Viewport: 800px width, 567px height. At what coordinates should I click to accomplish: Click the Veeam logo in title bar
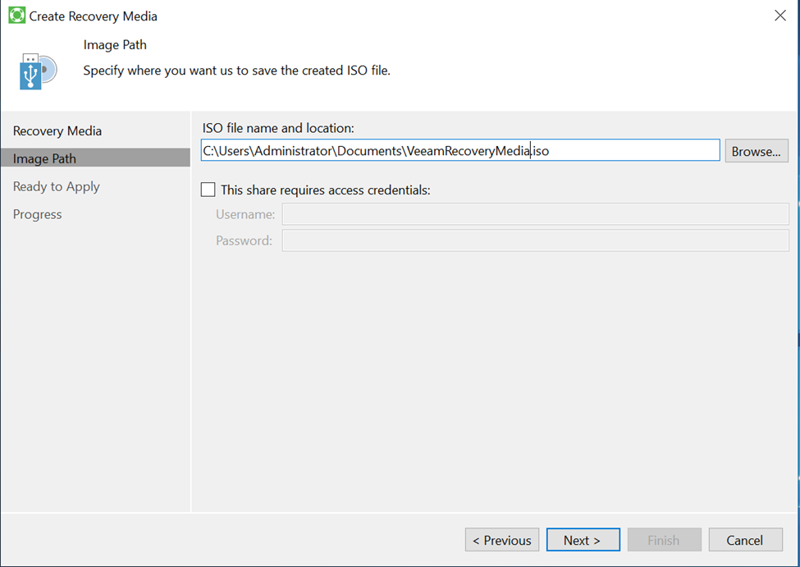16,16
